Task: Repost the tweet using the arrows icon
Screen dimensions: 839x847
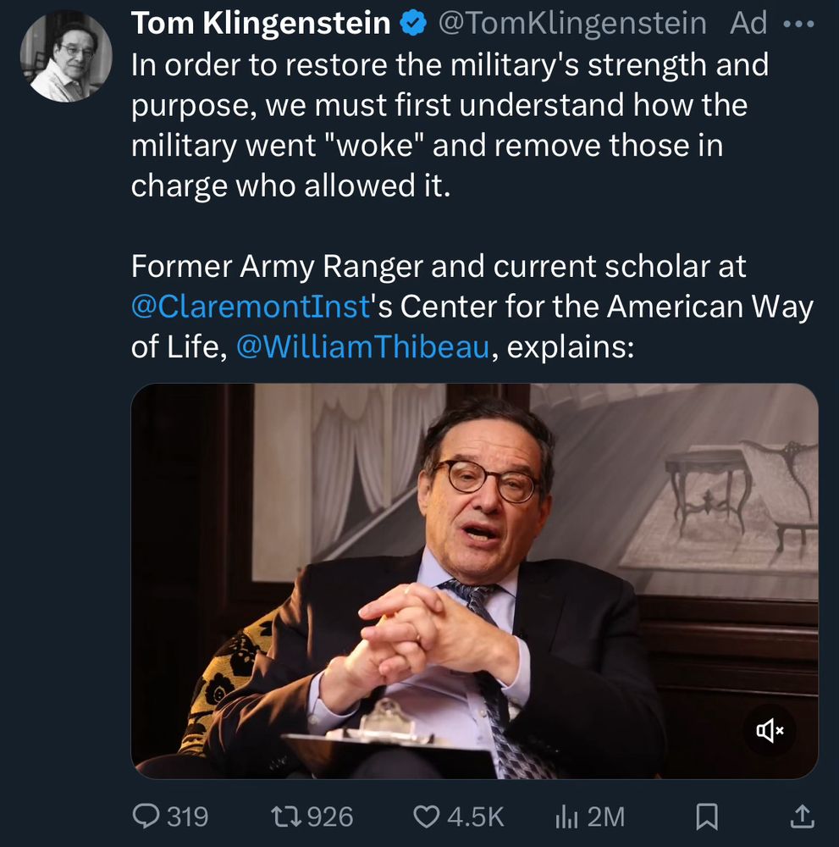Action: click(x=280, y=816)
